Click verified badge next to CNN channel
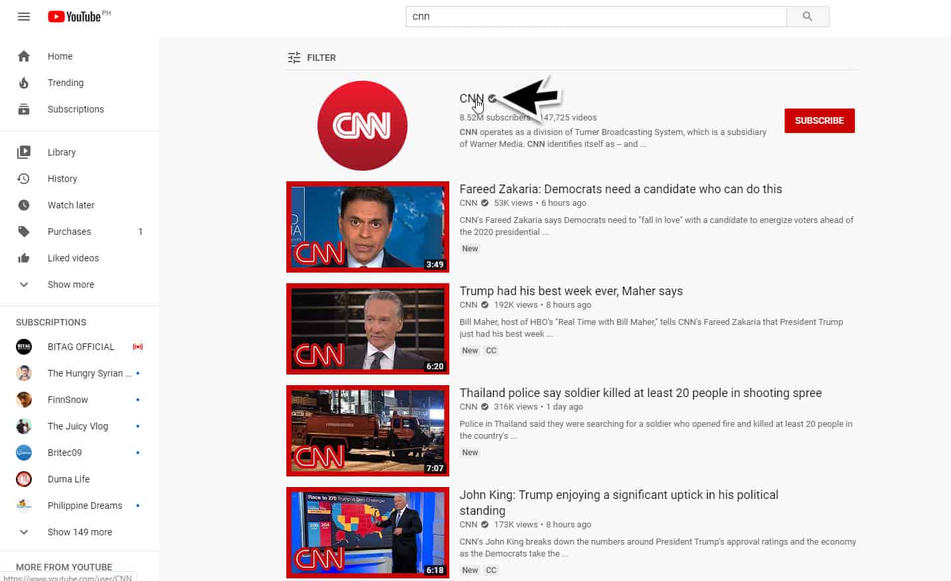951x581 pixels. click(492, 99)
